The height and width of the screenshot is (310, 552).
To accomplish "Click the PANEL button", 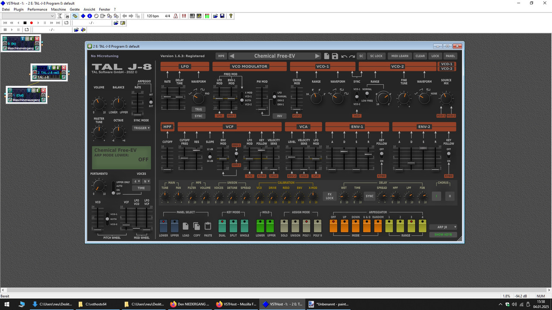I will [450, 56].
